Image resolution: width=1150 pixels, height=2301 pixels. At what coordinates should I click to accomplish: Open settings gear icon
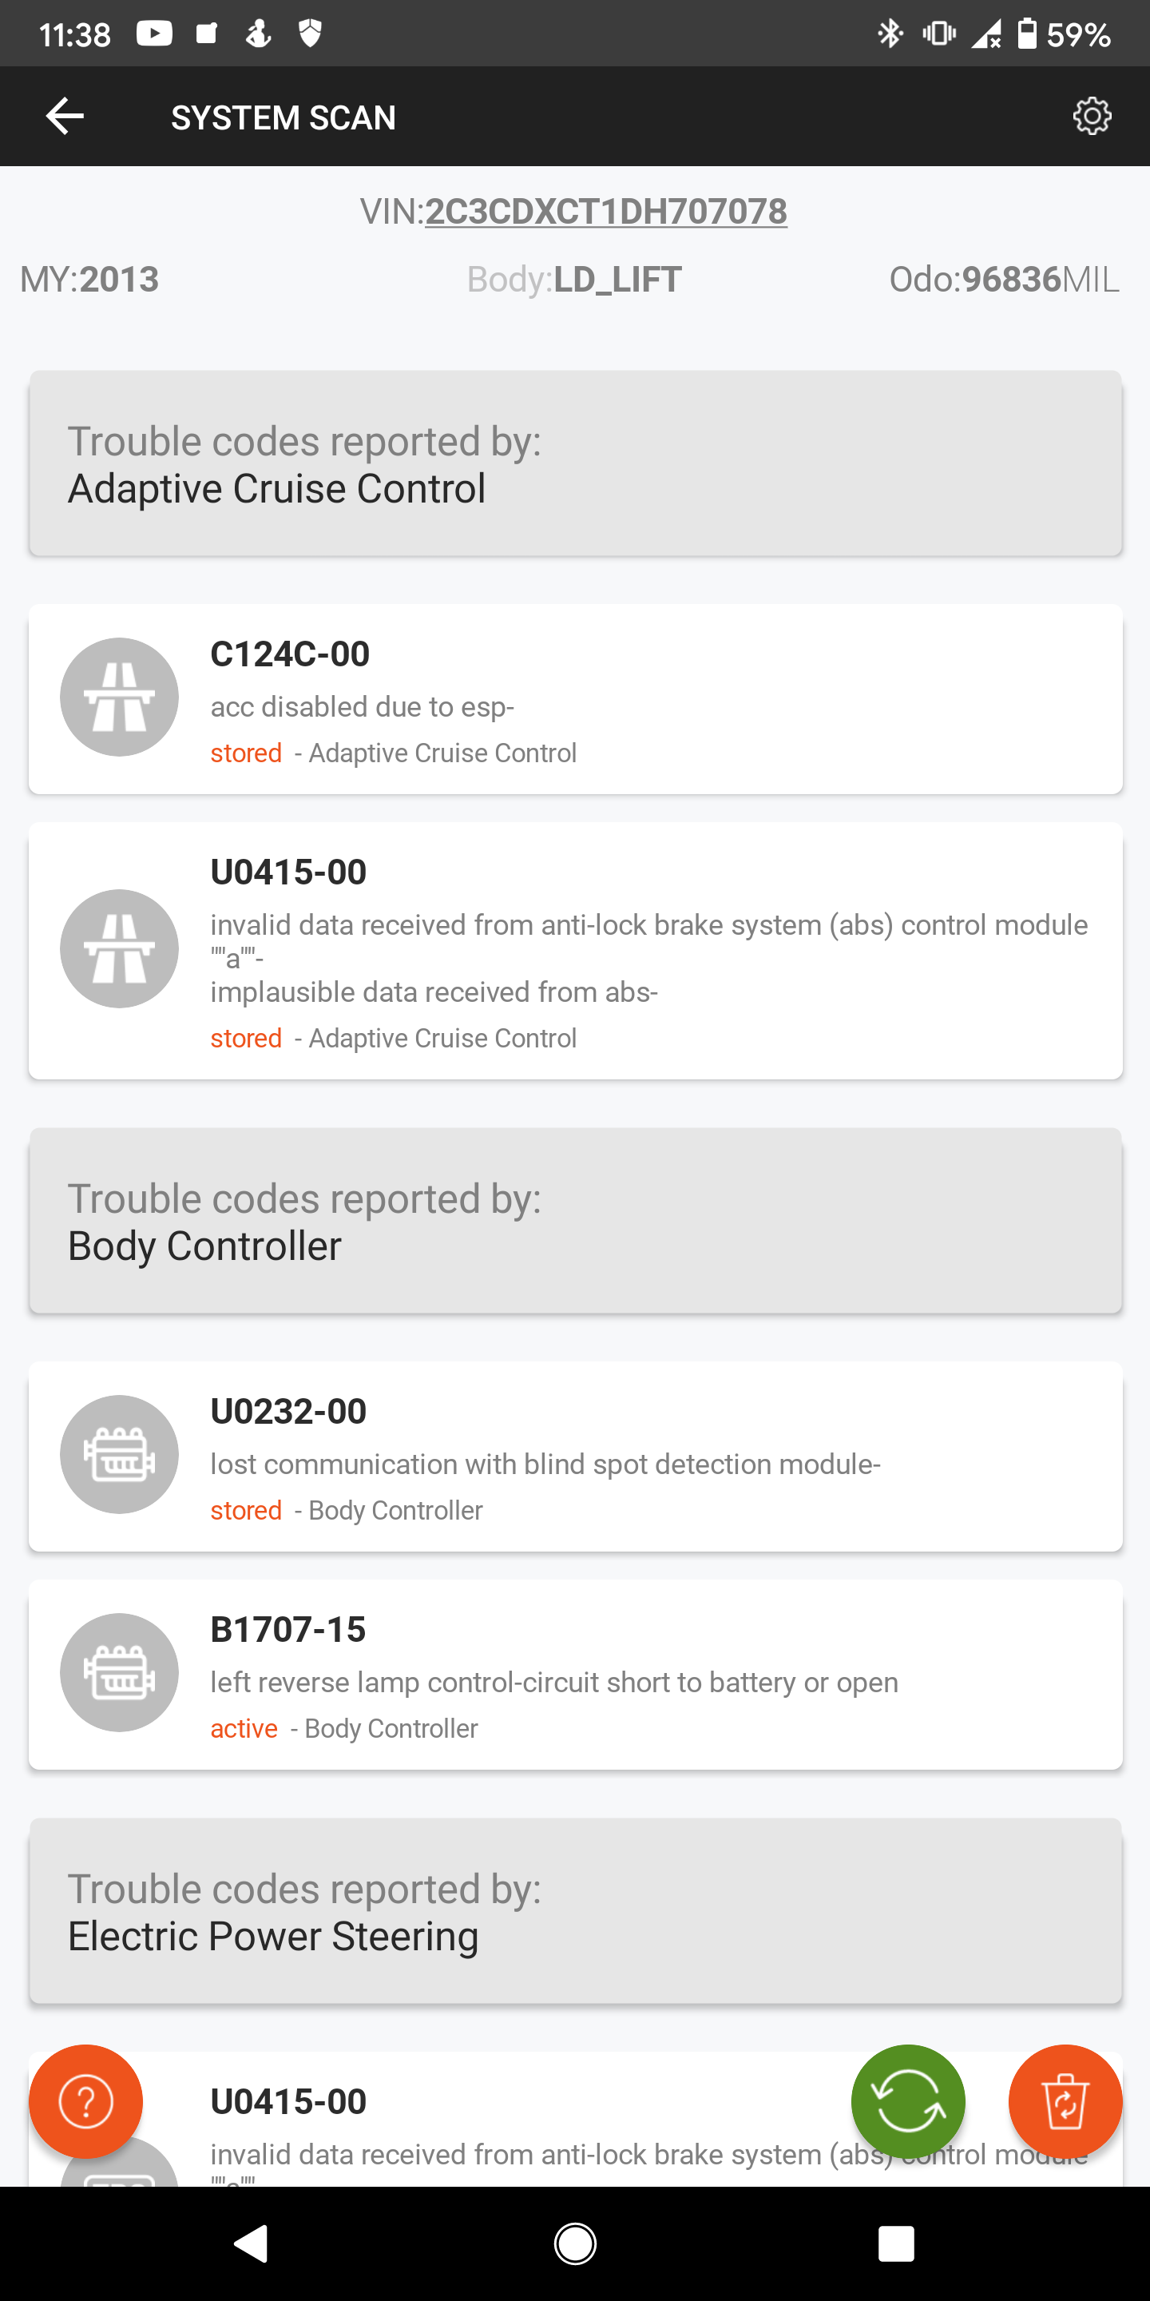[x=1091, y=116]
